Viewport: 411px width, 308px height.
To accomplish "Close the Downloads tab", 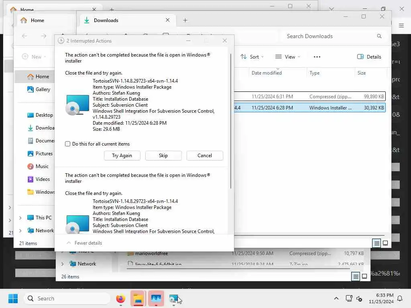I will (x=168, y=20).
